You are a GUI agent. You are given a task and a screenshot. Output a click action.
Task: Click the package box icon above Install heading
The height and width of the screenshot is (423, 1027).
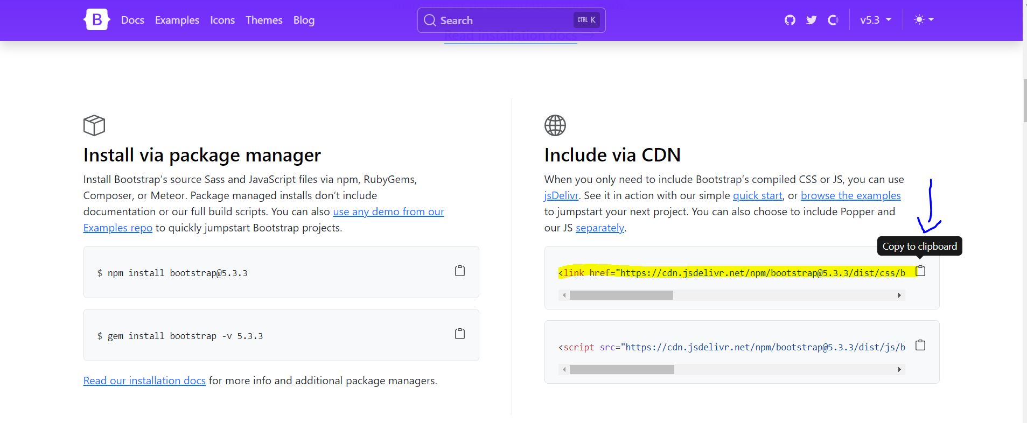pyautogui.click(x=94, y=125)
